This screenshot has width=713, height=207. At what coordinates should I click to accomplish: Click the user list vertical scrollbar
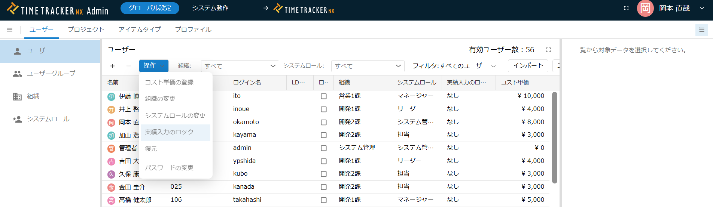[x=555, y=138]
